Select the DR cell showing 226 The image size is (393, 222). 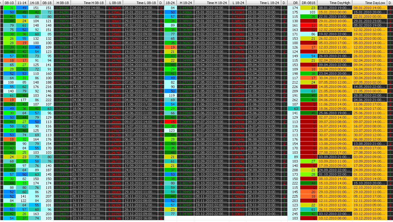294,86
